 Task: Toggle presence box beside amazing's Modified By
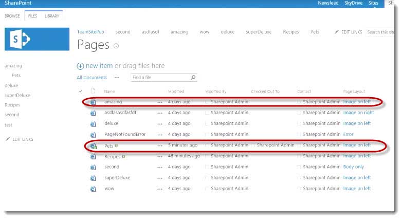pos(207,102)
